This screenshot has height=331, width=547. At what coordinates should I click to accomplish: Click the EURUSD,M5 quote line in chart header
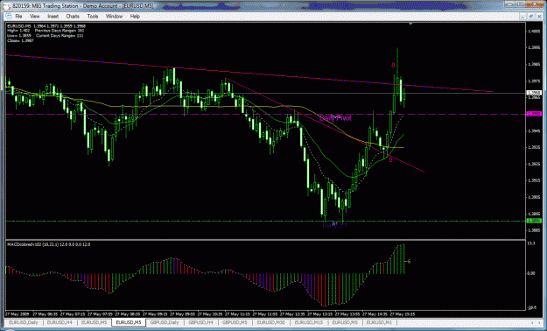click(46, 26)
